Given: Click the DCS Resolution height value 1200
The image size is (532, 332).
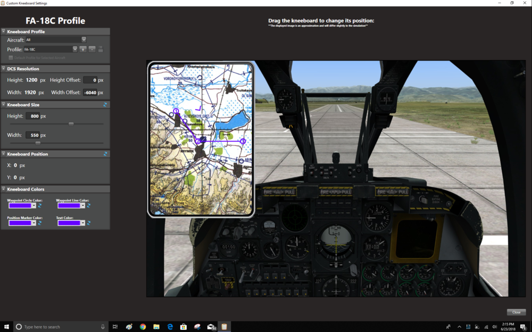Looking at the screenshot, I should [x=31, y=80].
